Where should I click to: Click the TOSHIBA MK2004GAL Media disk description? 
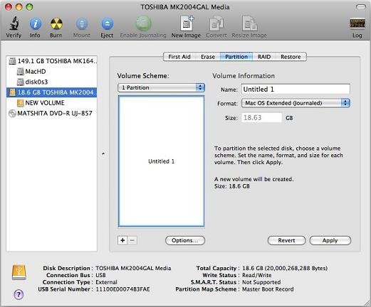(133, 268)
